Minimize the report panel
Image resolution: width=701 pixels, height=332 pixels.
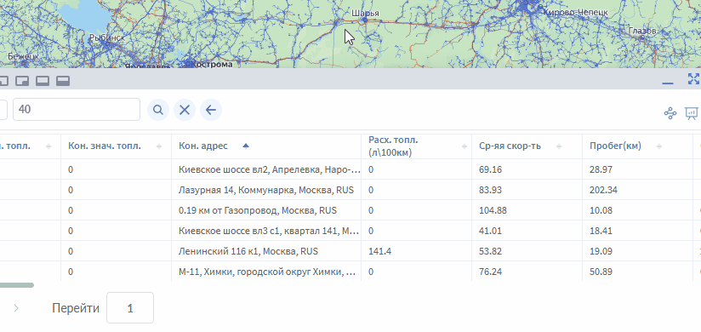coord(668,83)
